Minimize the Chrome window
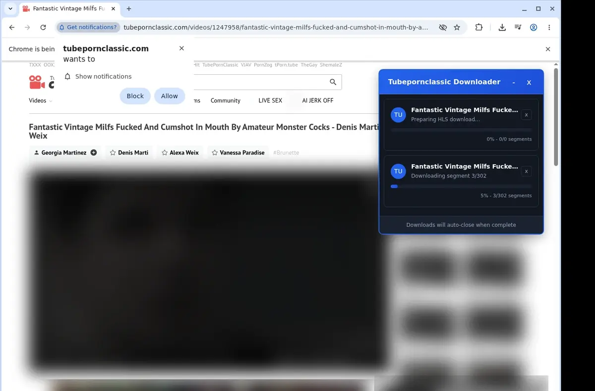The width and height of the screenshot is (595, 391). (x=524, y=8)
